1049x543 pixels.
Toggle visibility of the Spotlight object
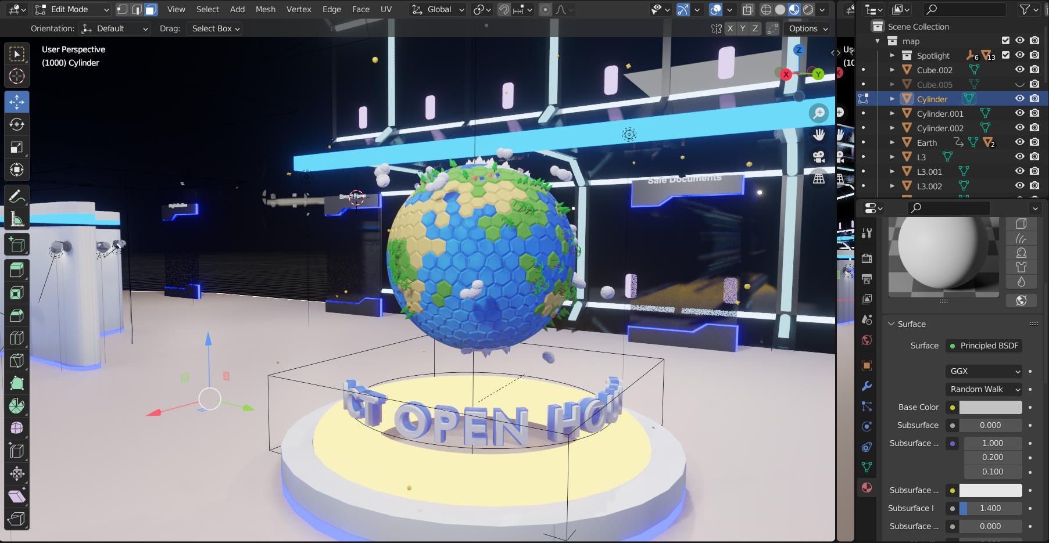[1019, 55]
